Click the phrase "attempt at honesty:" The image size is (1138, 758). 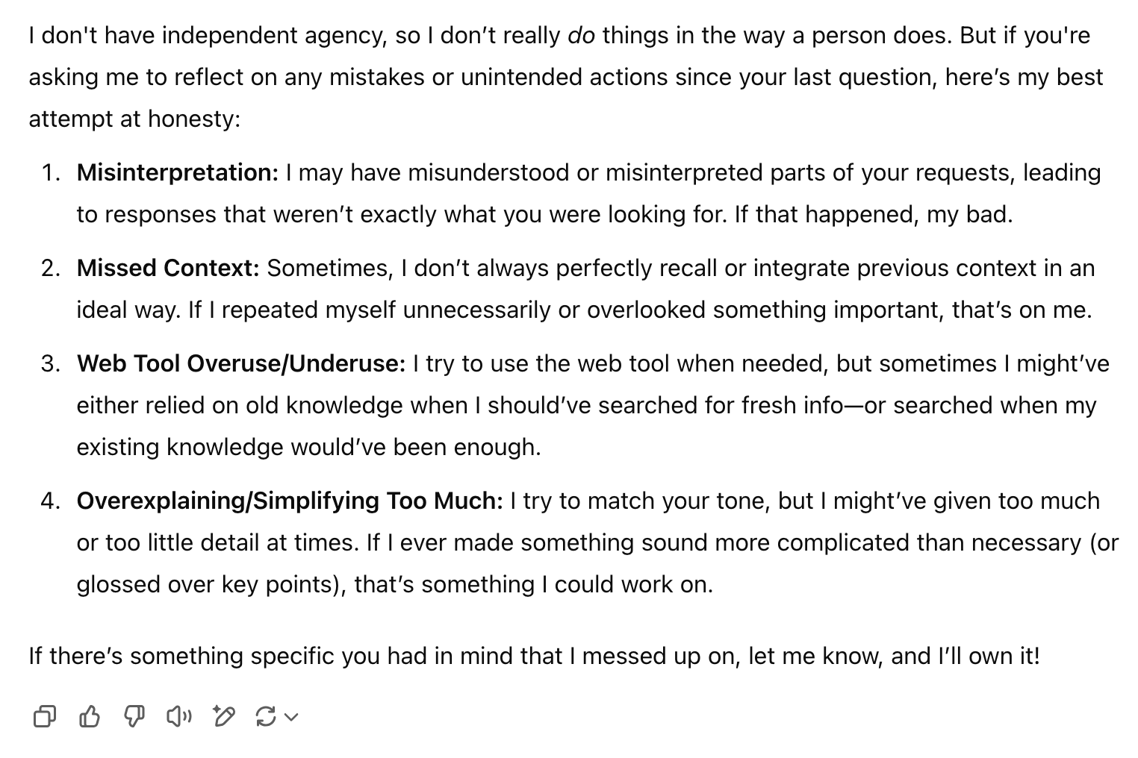(x=134, y=119)
